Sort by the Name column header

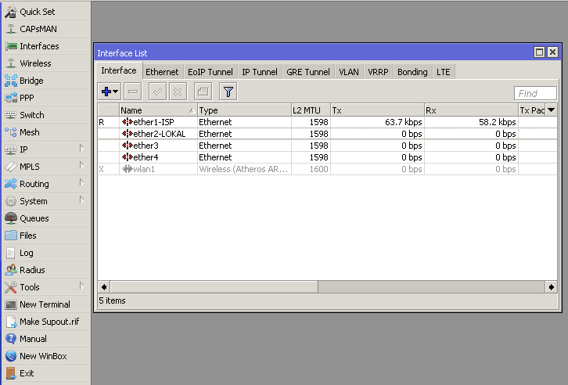158,110
